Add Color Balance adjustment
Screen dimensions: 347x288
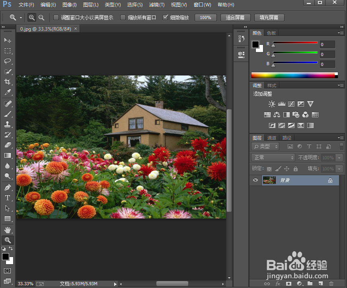pyautogui.click(x=277, y=114)
